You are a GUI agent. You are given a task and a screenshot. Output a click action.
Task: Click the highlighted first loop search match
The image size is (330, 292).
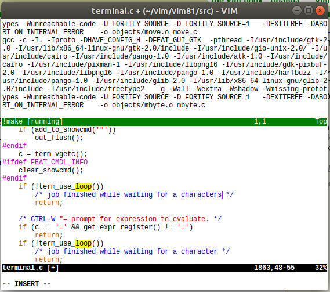84,187
